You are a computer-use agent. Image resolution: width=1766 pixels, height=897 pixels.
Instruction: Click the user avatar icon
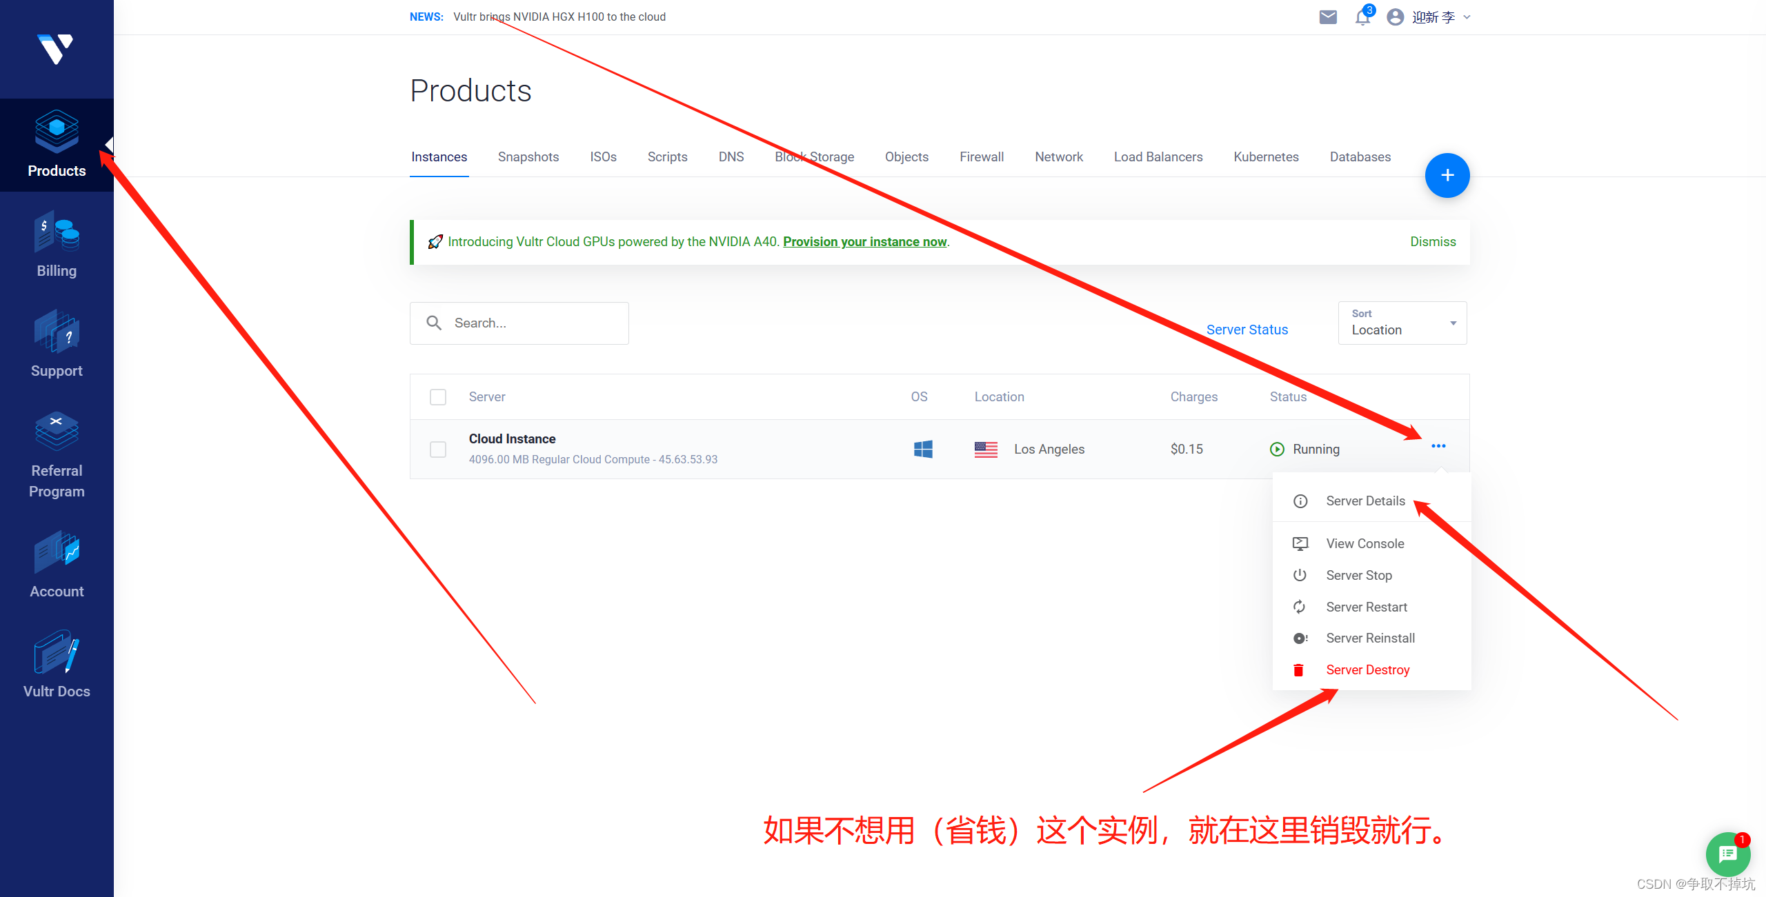tap(1395, 17)
